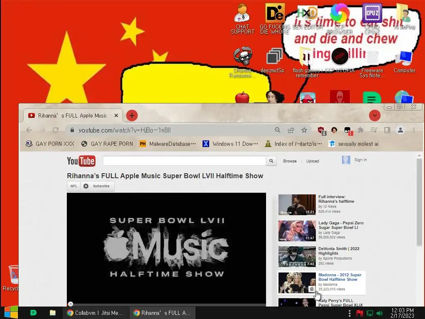Screen dimensions: 425x319
Task: Open the uBlock Origin extension icon
Action: tap(322, 130)
